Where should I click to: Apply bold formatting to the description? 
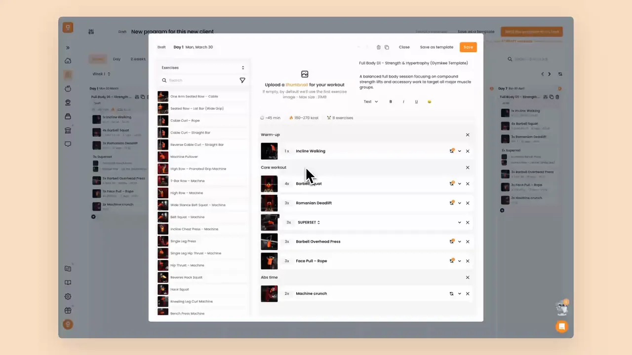click(x=391, y=102)
